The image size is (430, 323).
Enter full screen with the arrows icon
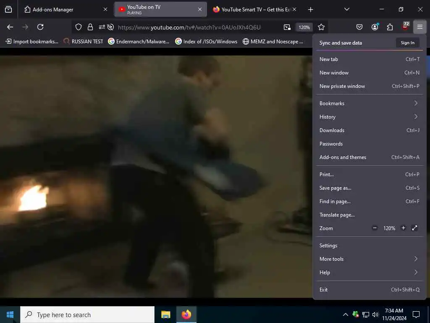(x=414, y=228)
